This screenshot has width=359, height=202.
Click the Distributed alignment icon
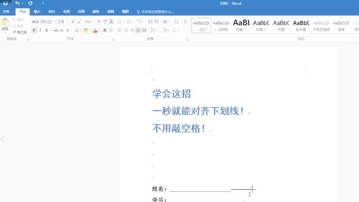(144, 30)
